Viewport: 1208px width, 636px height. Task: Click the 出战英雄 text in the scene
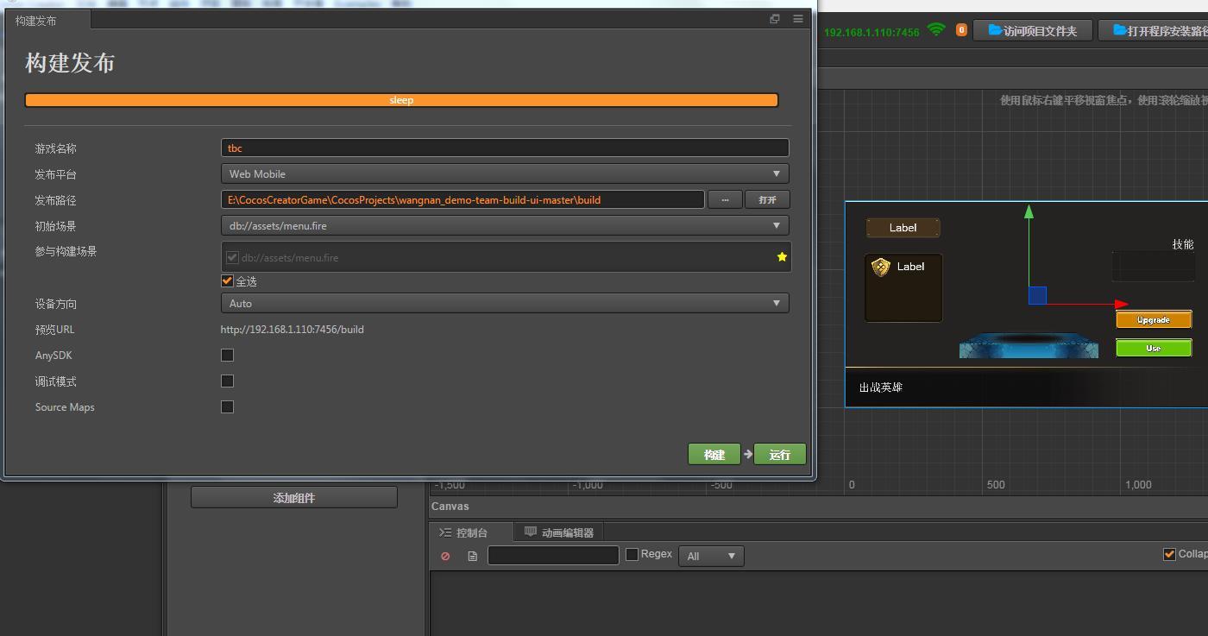pos(881,387)
